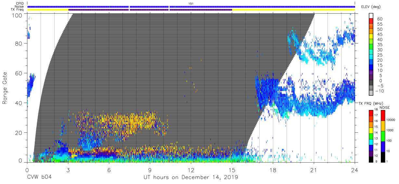Select the cyan 20–25 elevation colorbar segment
This screenshot has height=184, width=399.
[371, 57]
